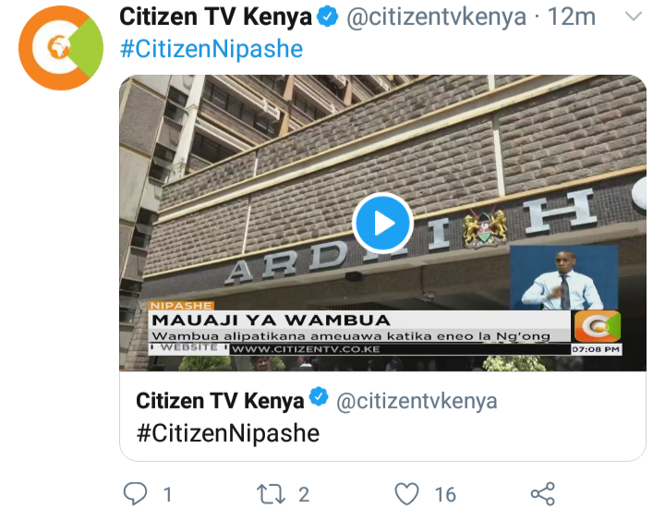This screenshot has height=522, width=665.
Task: Like the tweet with the heart icon
Action: click(406, 494)
